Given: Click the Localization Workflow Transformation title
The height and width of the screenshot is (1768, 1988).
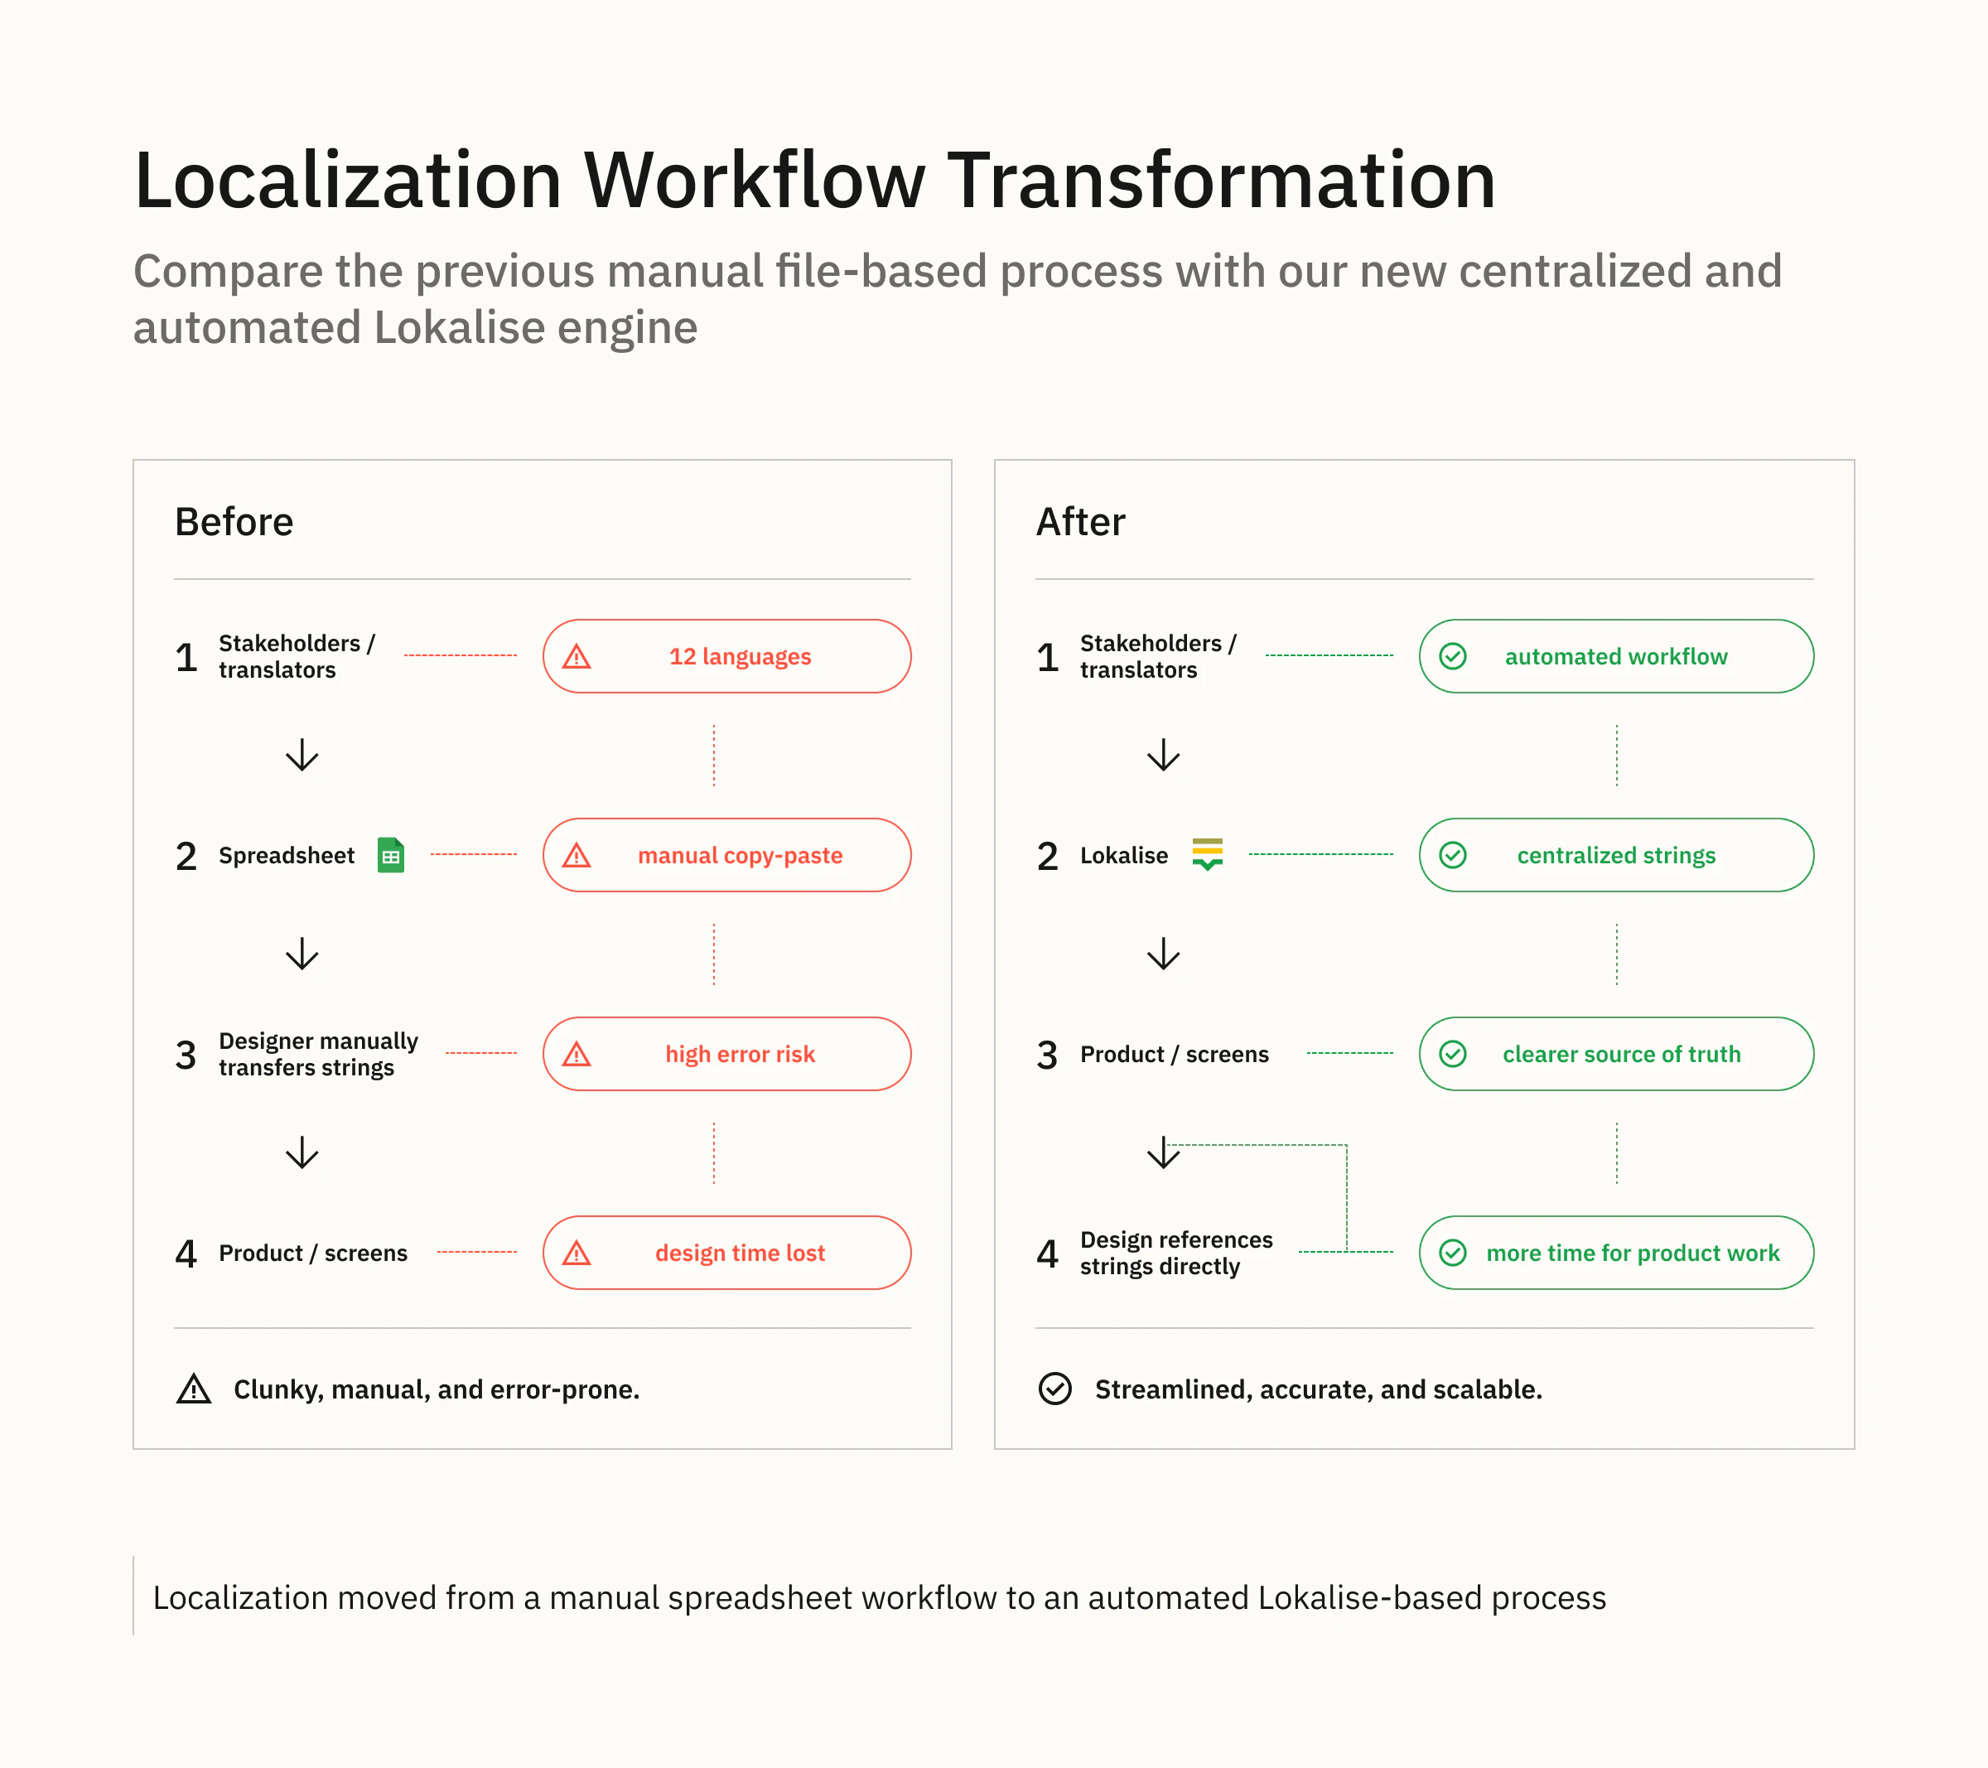Looking at the screenshot, I should coord(815,180).
